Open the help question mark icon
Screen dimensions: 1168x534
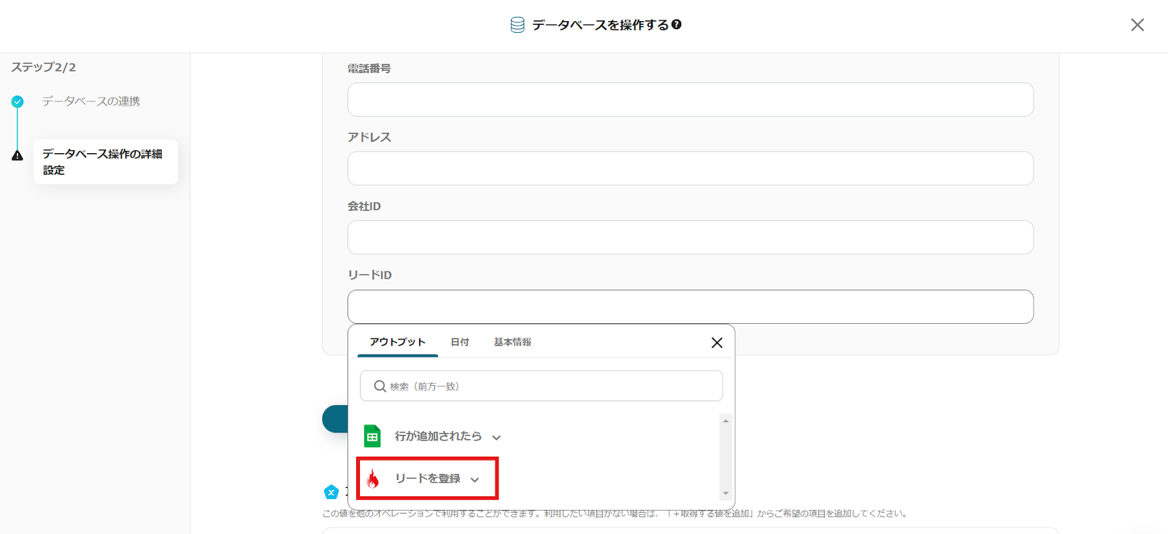[x=677, y=25]
